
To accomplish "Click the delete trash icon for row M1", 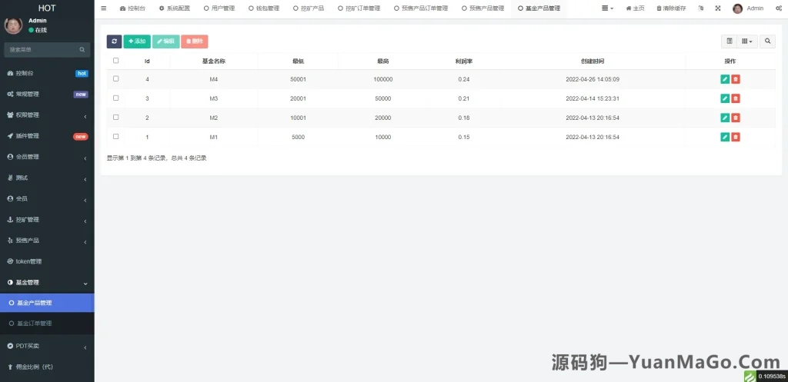I will tap(736, 137).
